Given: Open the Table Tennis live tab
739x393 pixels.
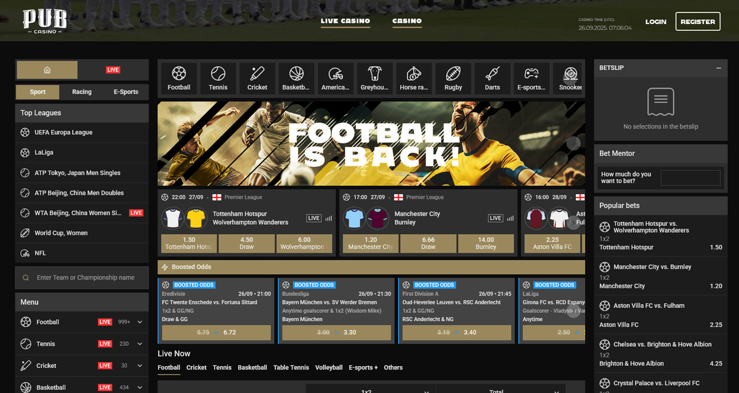Looking at the screenshot, I should click(291, 368).
